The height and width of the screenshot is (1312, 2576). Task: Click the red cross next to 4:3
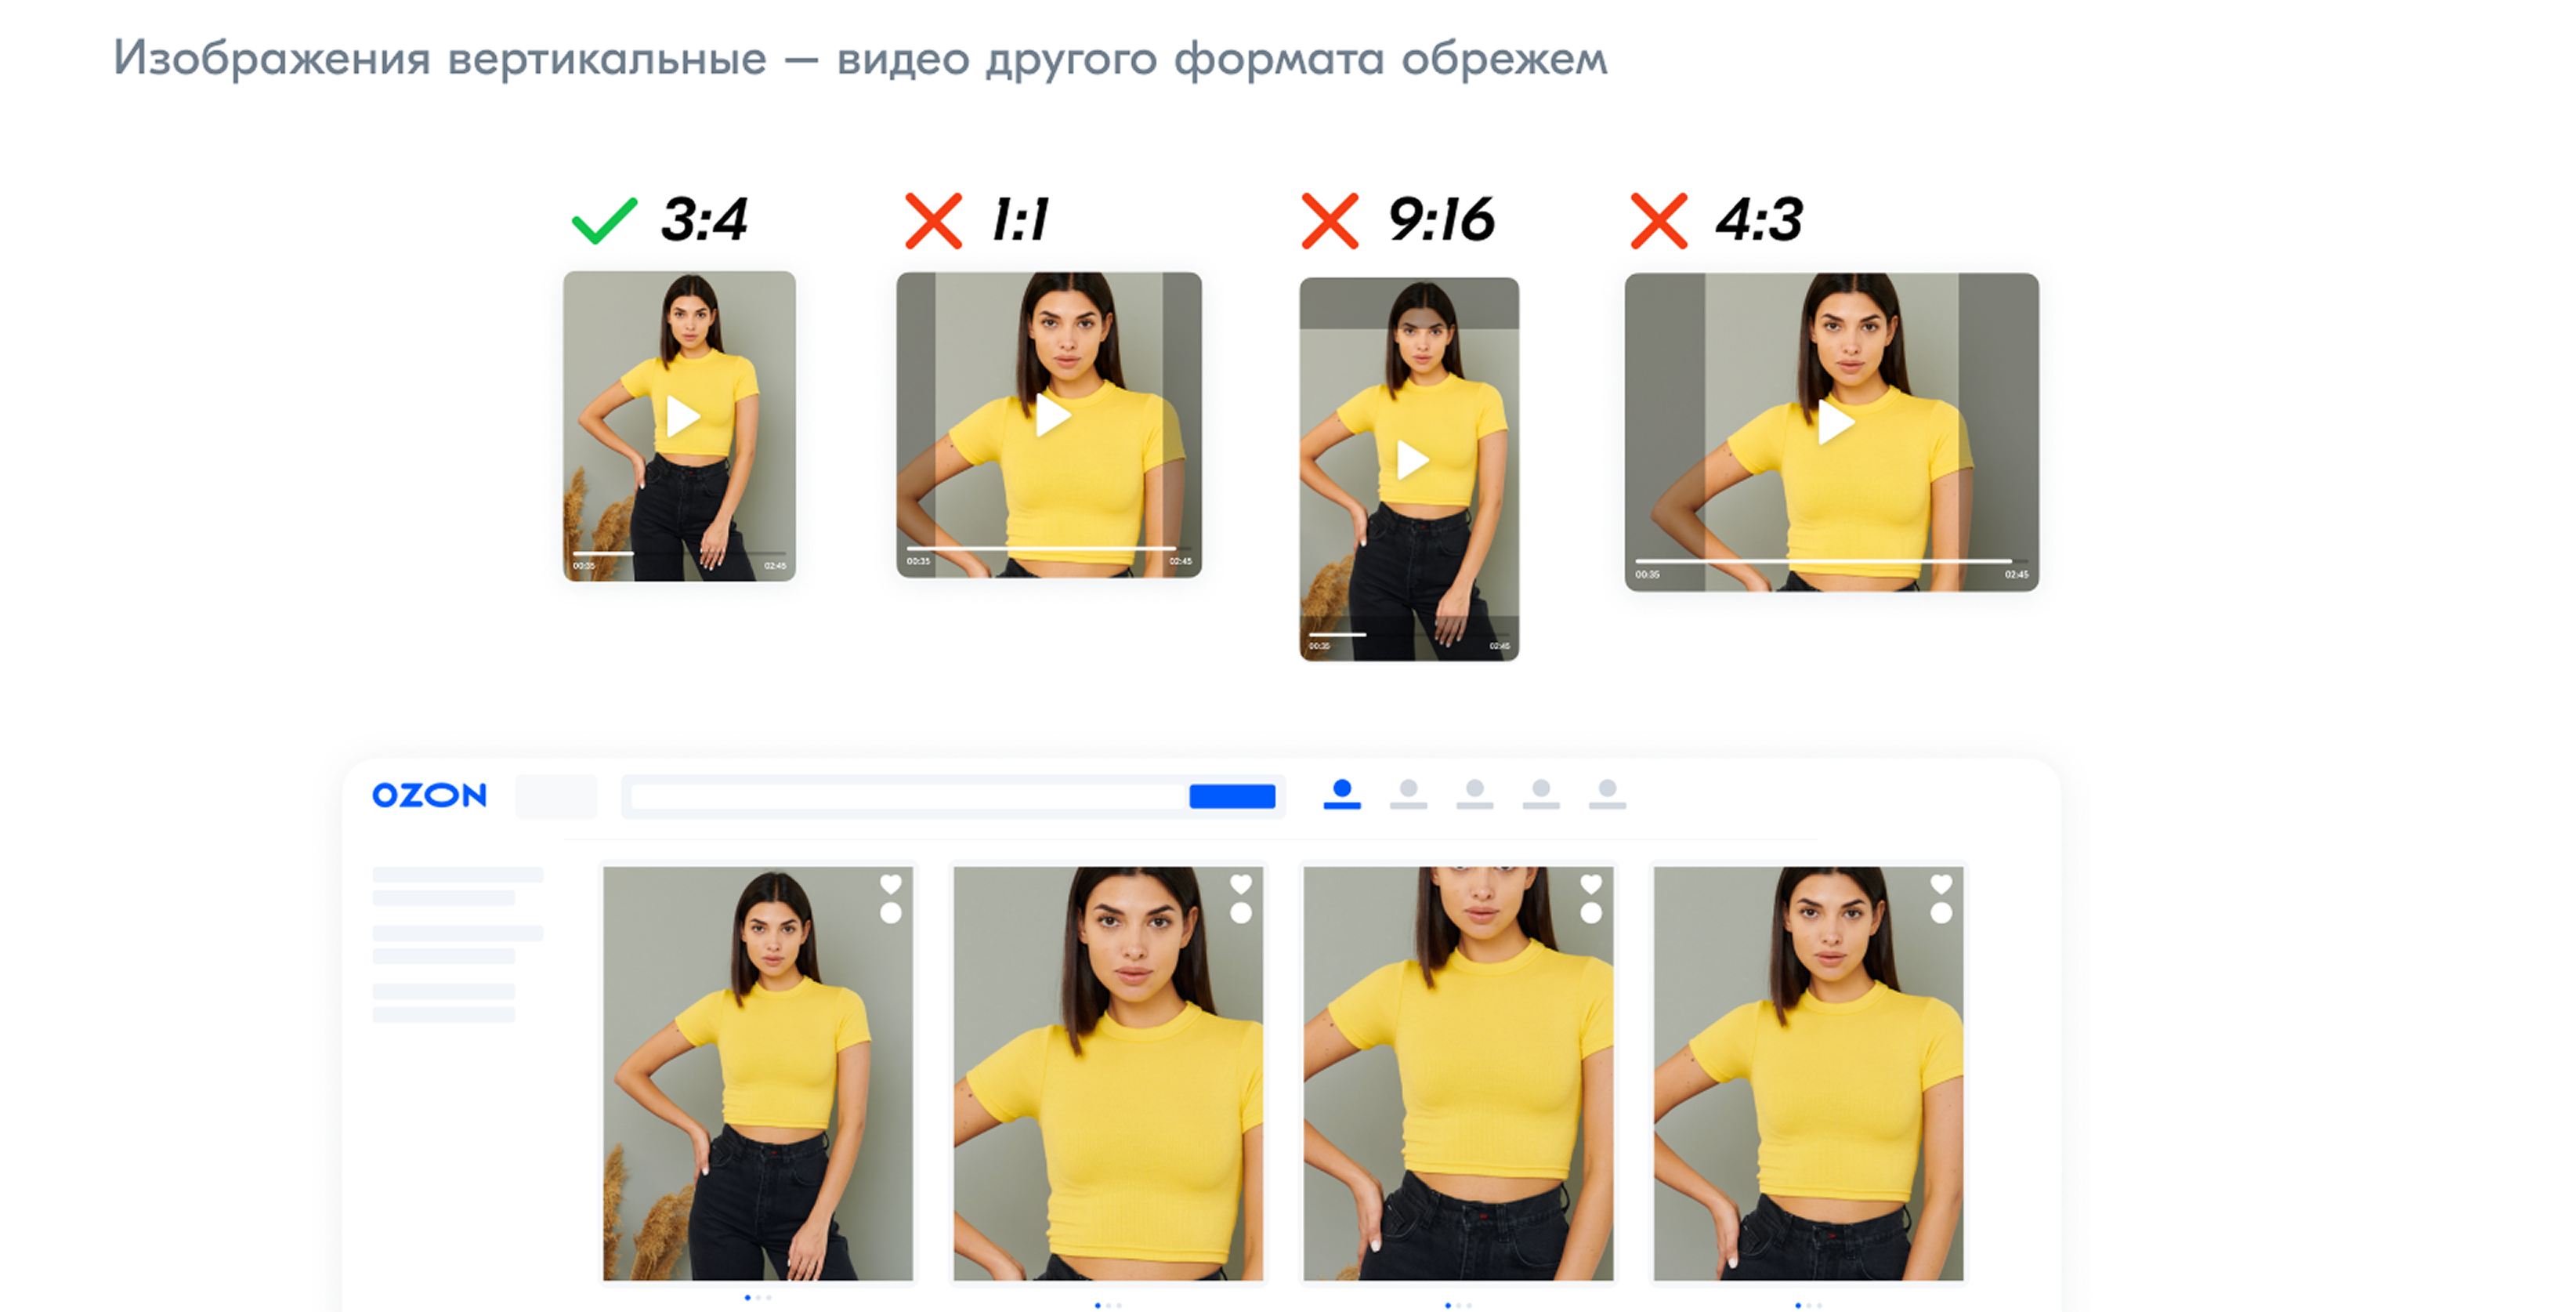coord(1659,221)
